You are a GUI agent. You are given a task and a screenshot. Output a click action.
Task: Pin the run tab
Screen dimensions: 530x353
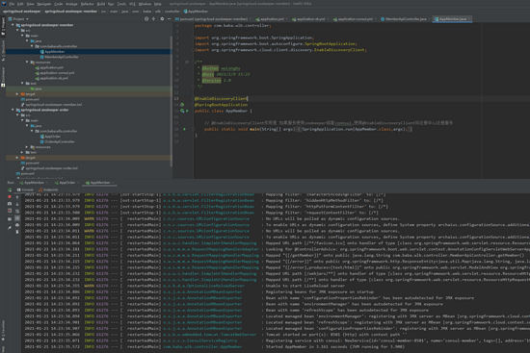click(10, 229)
